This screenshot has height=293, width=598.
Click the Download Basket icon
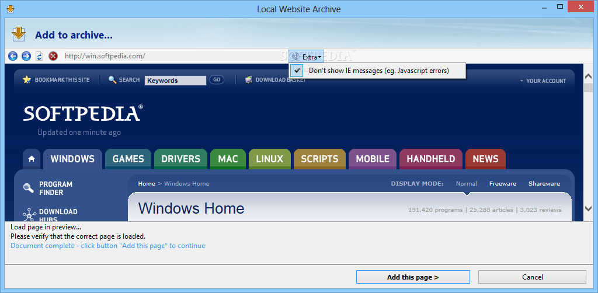pos(249,80)
